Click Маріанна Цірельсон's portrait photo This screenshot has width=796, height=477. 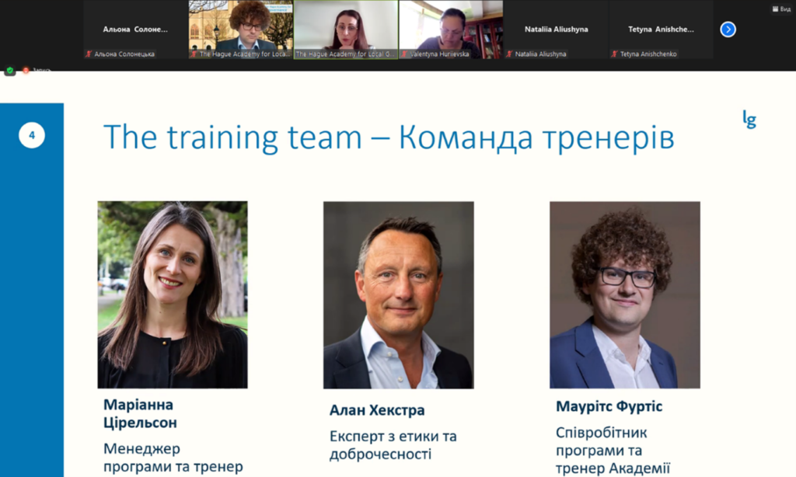point(173,295)
